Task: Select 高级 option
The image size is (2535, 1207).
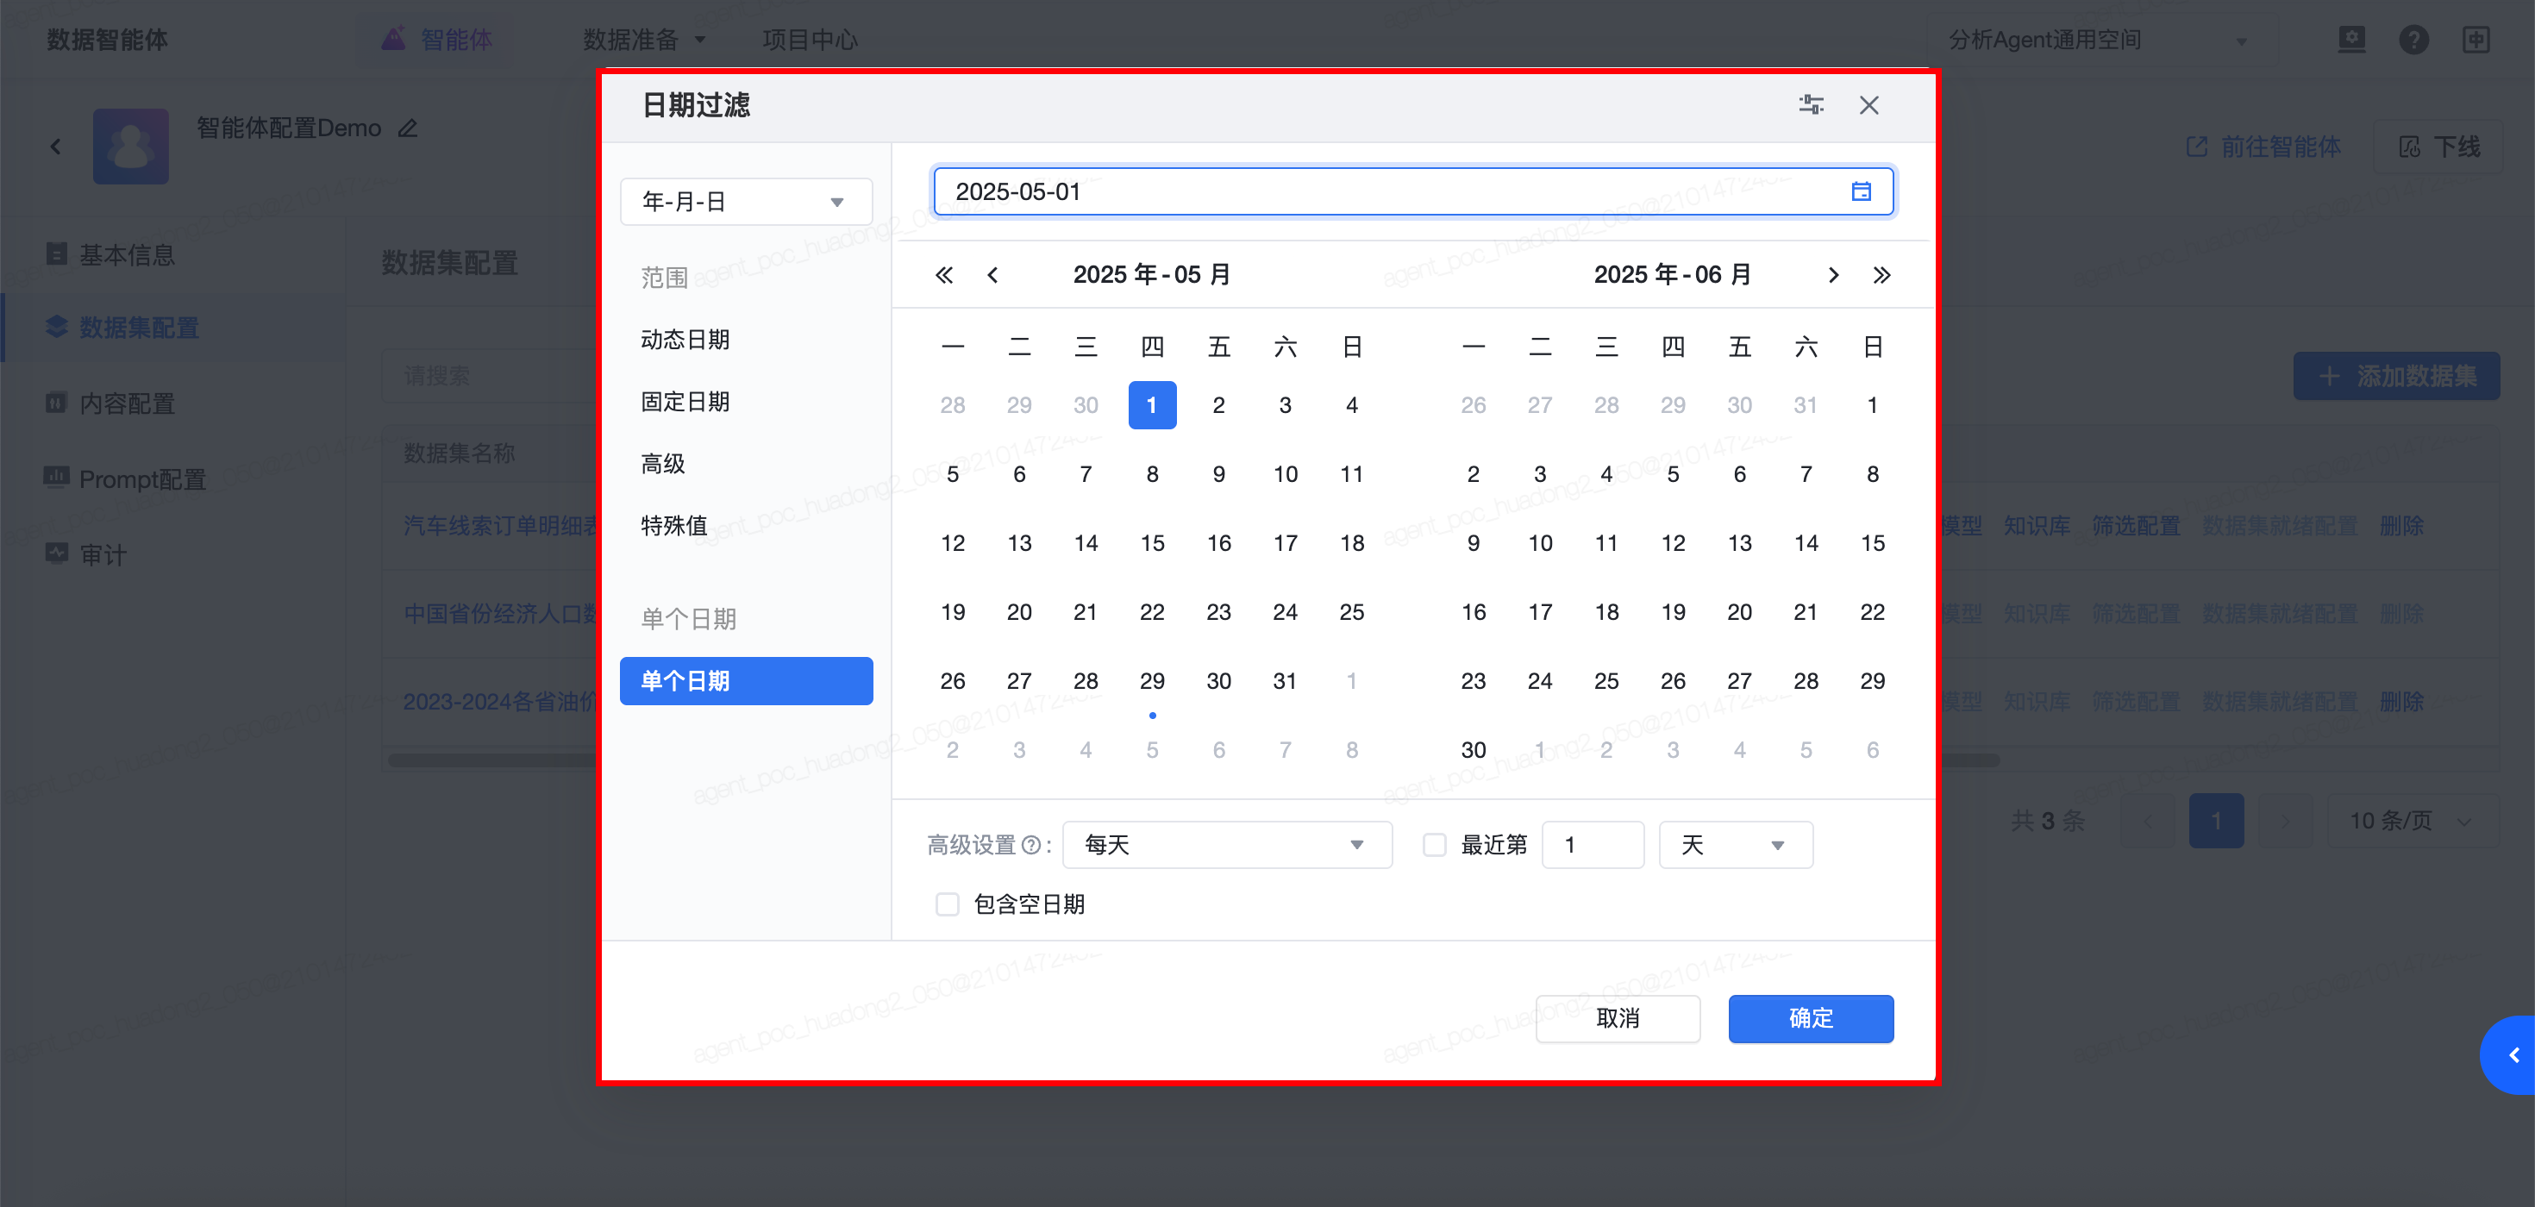Action: tap(663, 465)
